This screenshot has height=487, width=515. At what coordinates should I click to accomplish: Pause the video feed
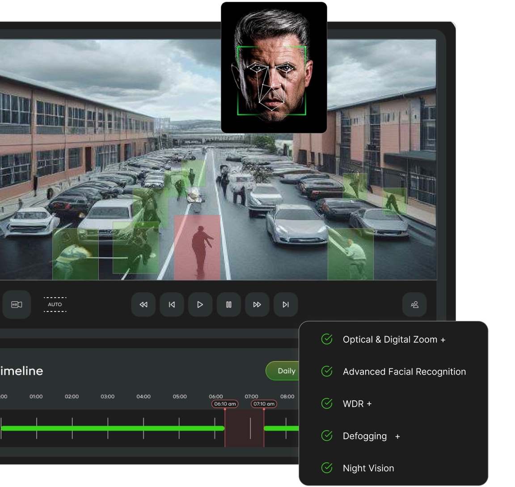(228, 304)
